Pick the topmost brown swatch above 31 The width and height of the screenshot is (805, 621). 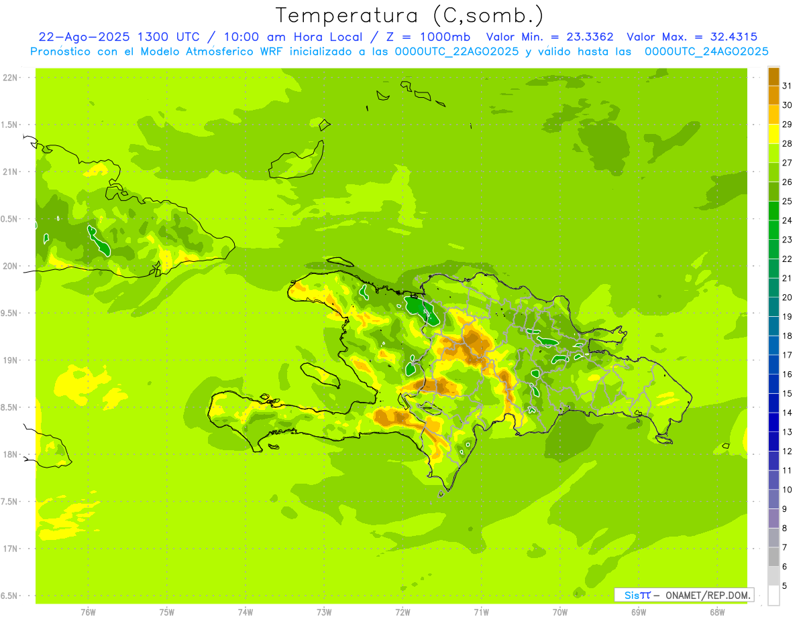point(773,76)
